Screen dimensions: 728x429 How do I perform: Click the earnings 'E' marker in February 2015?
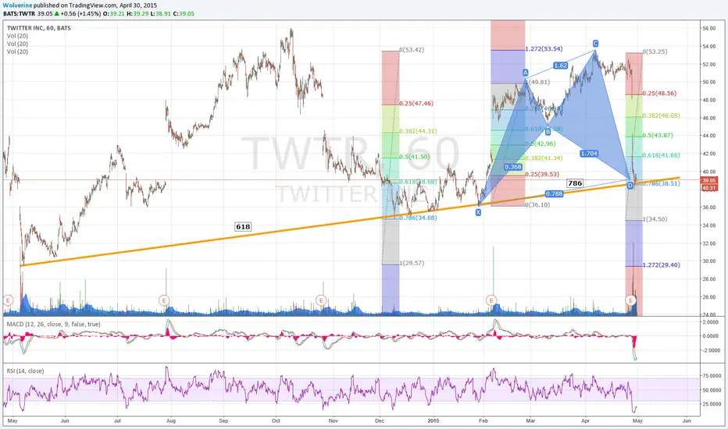(x=491, y=300)
